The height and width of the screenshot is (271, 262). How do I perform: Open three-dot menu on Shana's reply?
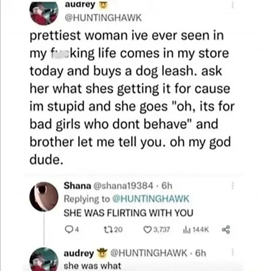point(233,186)
